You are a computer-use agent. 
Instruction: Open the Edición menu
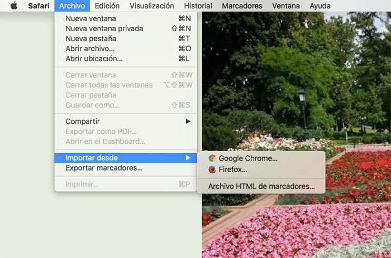coord(107,6)
